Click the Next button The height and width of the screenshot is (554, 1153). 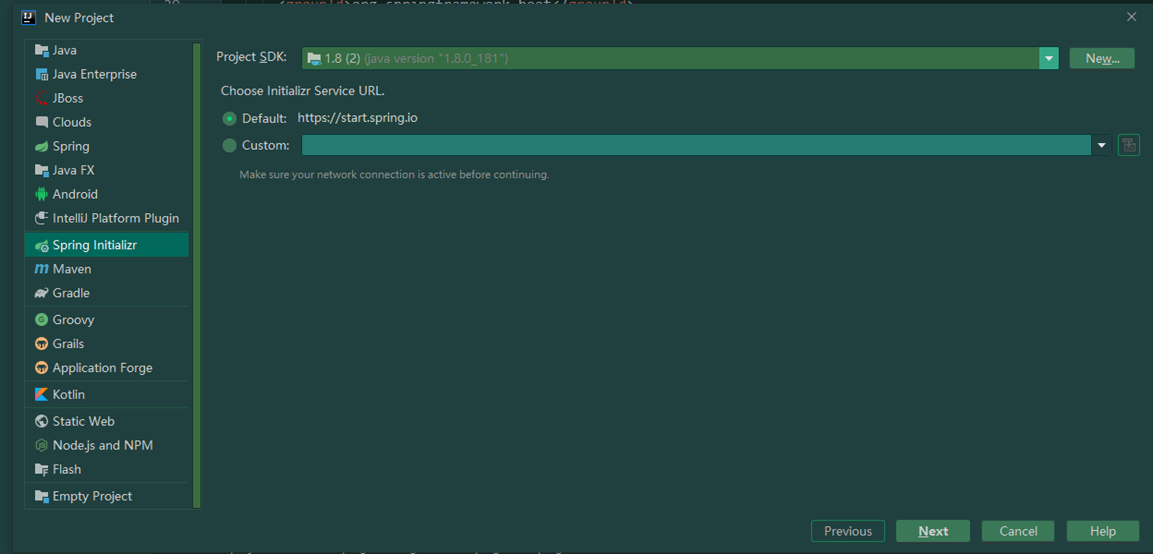point(933,531)
